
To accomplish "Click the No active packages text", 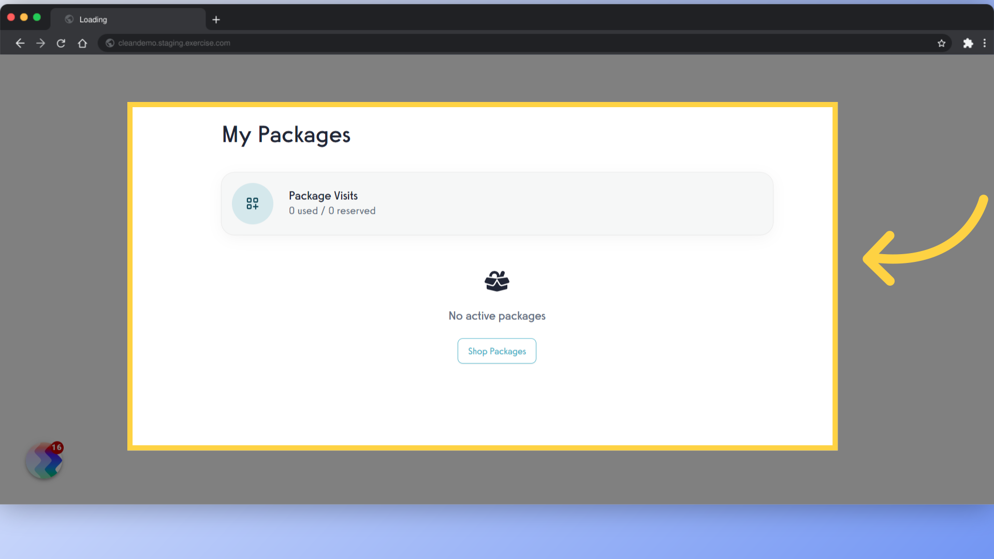I will tap(496, 316).
